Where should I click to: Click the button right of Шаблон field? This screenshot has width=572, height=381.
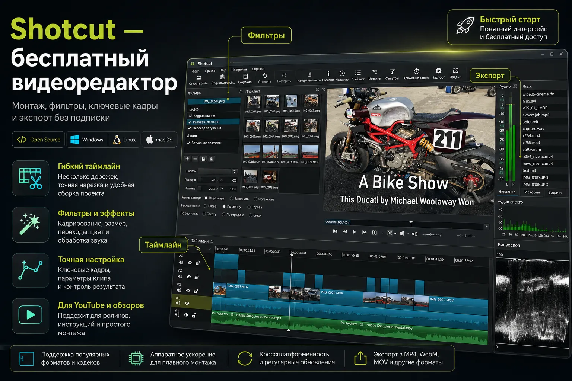[x=235, y=172]
